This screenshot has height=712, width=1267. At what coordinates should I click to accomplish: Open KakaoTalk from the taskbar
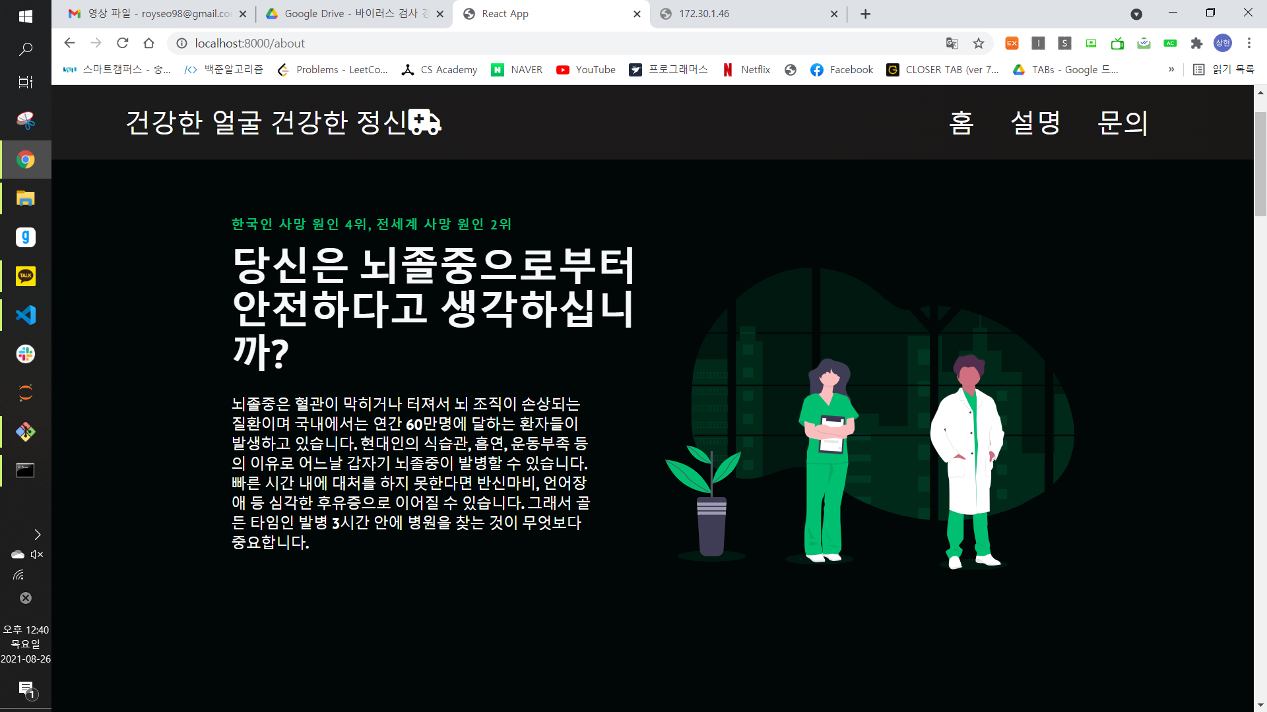point(26,276)
